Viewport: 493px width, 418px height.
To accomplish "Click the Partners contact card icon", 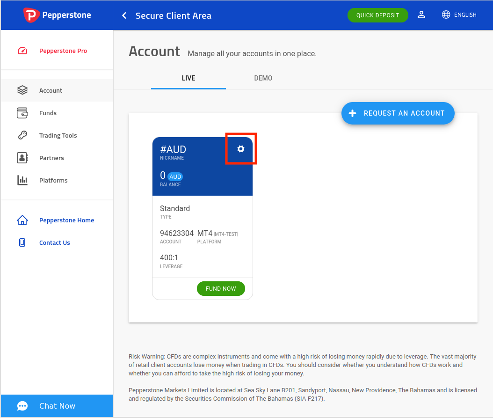I will click(22, 158).
